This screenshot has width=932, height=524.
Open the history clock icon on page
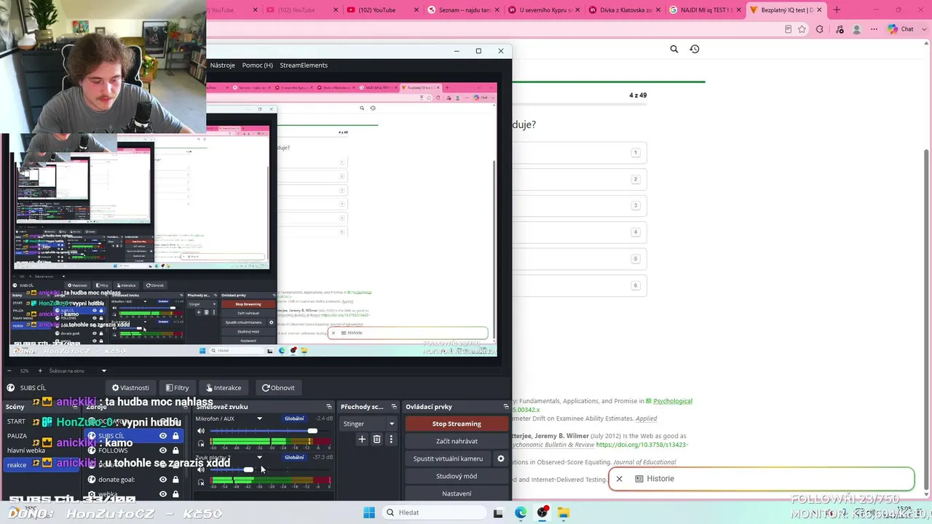pyautogui.click(x=695, y=49)
